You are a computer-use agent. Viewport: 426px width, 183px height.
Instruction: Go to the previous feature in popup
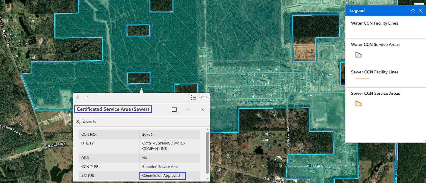78,97
